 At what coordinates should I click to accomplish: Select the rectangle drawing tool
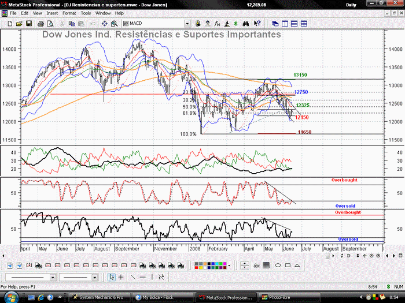click(288, 265)
